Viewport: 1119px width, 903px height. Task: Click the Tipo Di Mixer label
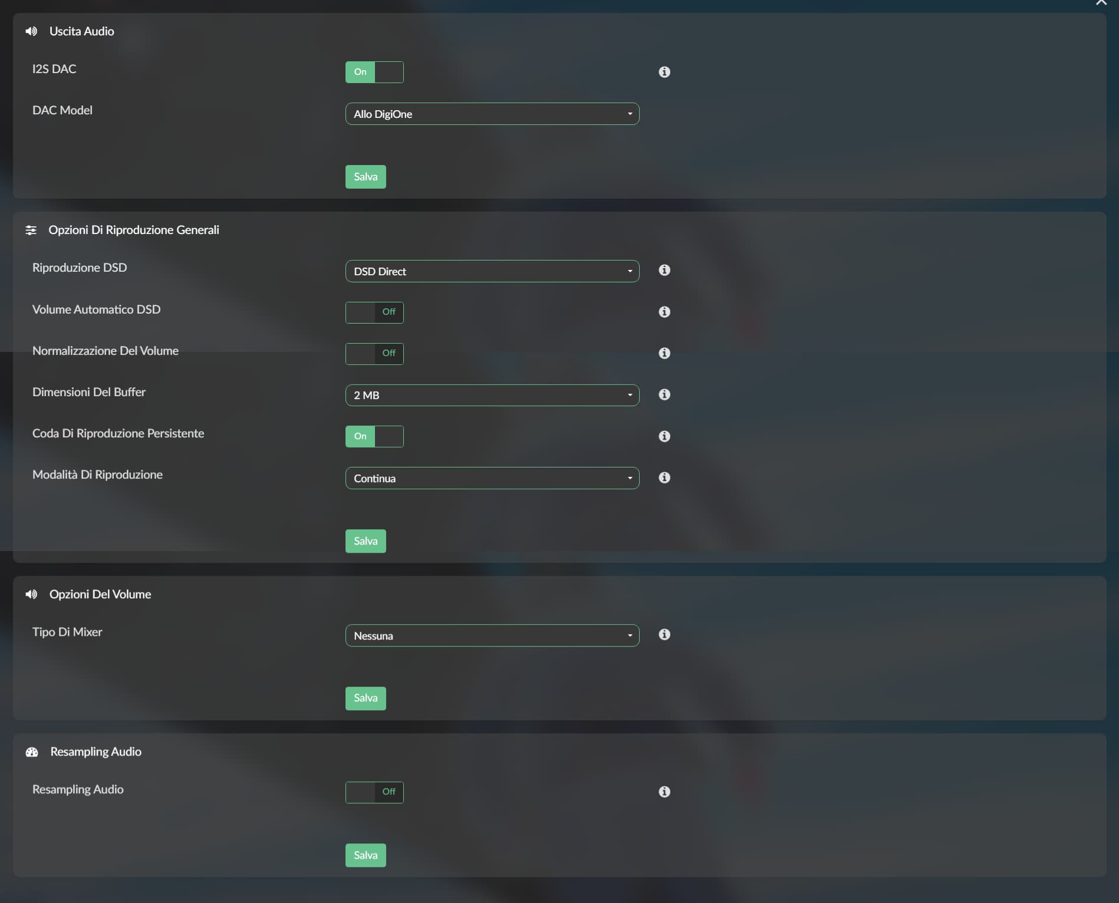(67, 632)
